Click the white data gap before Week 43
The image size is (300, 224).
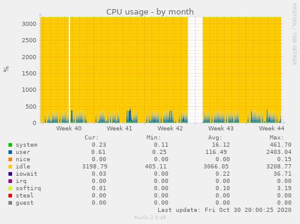click(x=195, y=70)
